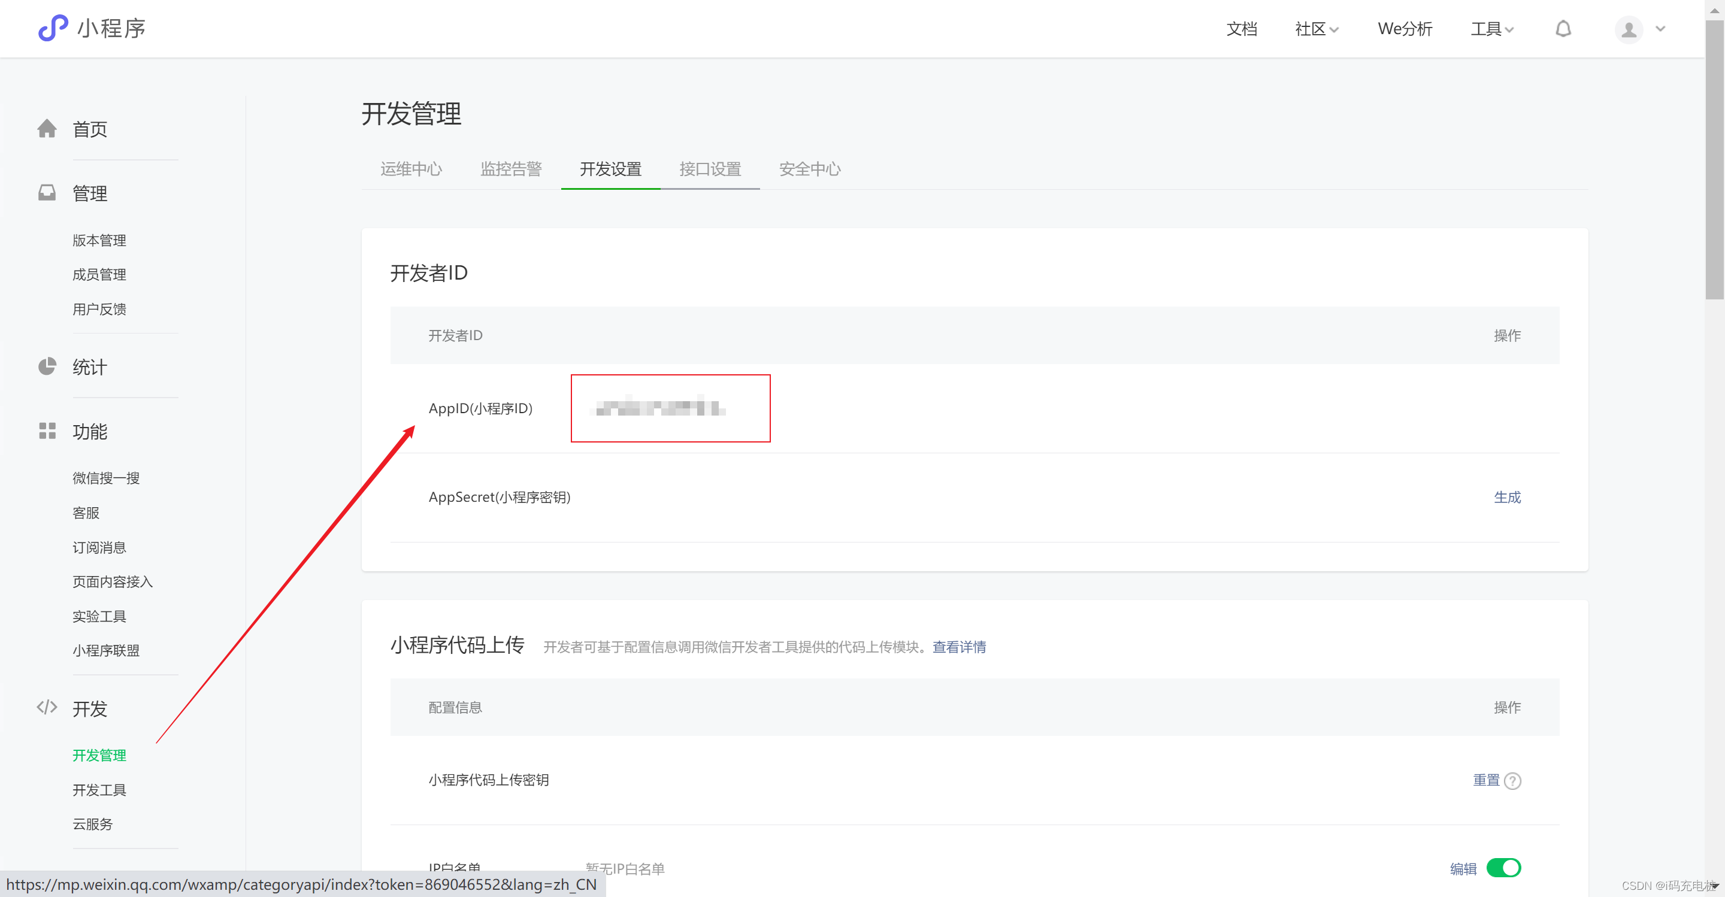Click the 开发 code icon
The height and width of the screenshot is (897, 1725).
click(47, 707)
